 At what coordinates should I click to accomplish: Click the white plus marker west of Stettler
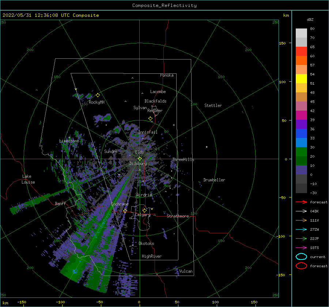coord(207,147)
